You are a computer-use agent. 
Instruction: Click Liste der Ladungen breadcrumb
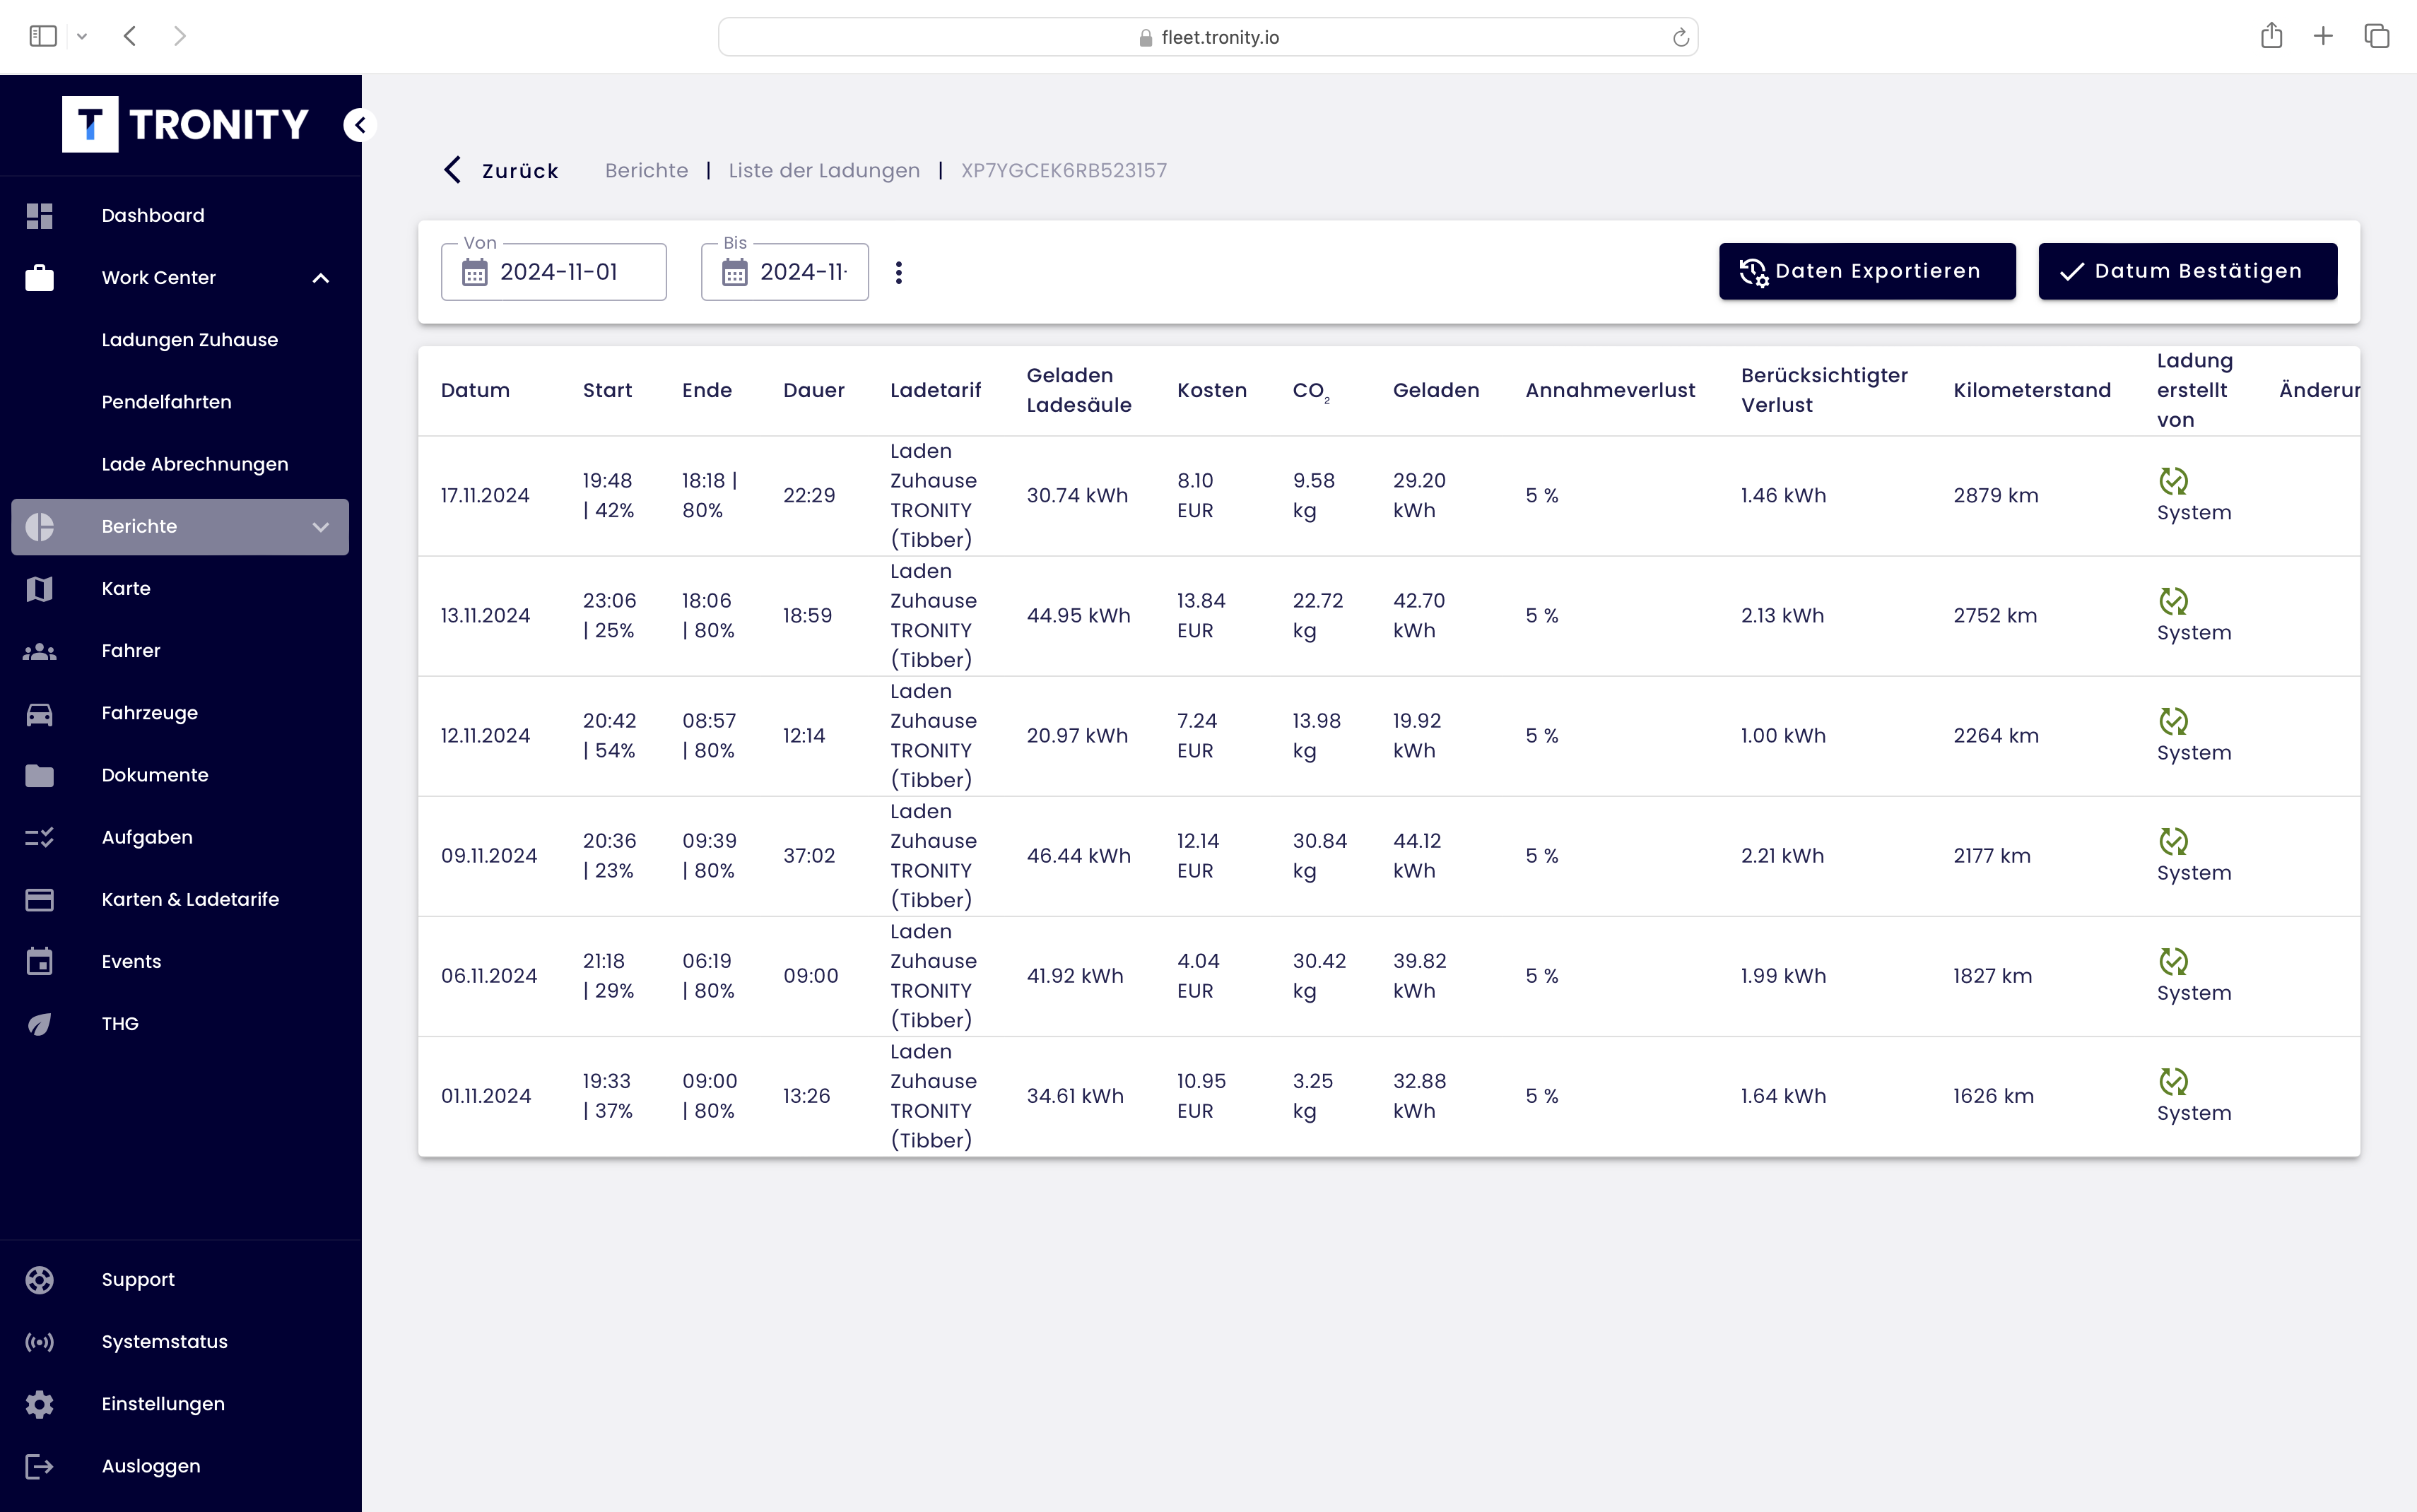click(823, 170)
